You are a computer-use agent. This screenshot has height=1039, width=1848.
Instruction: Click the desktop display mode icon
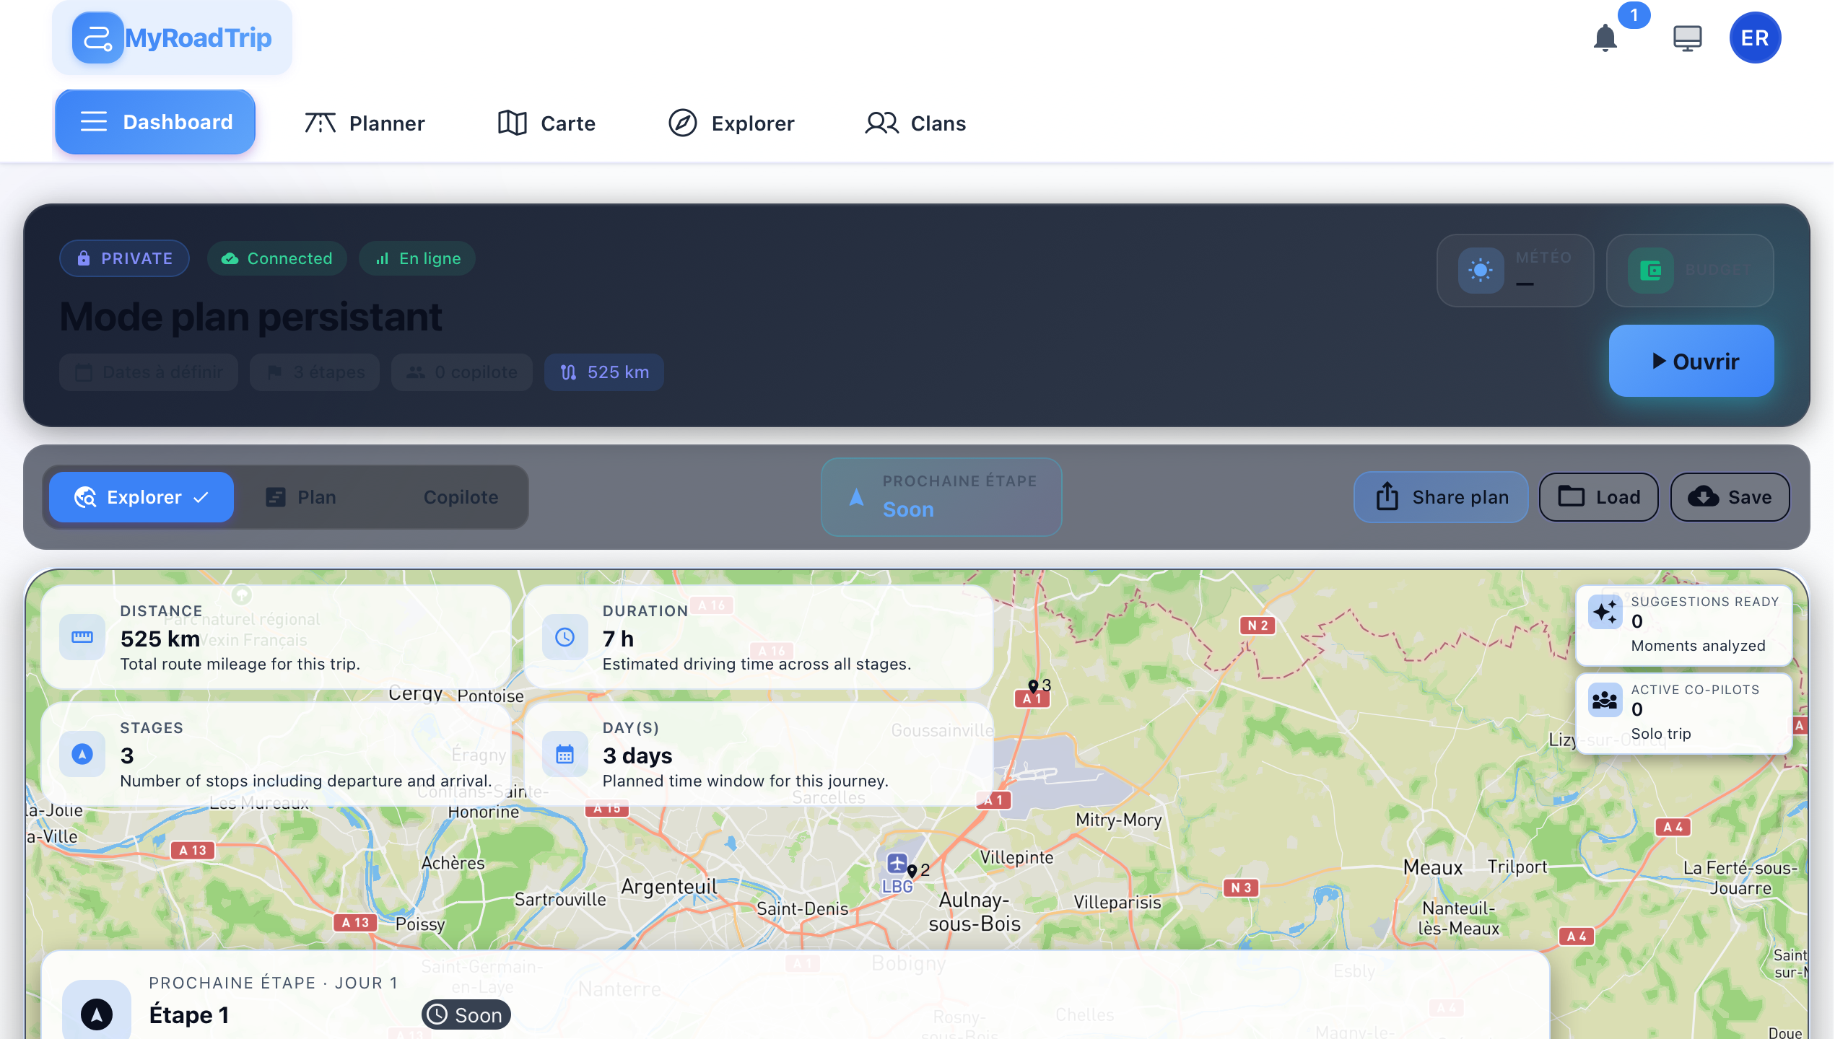pos(1687,38)
